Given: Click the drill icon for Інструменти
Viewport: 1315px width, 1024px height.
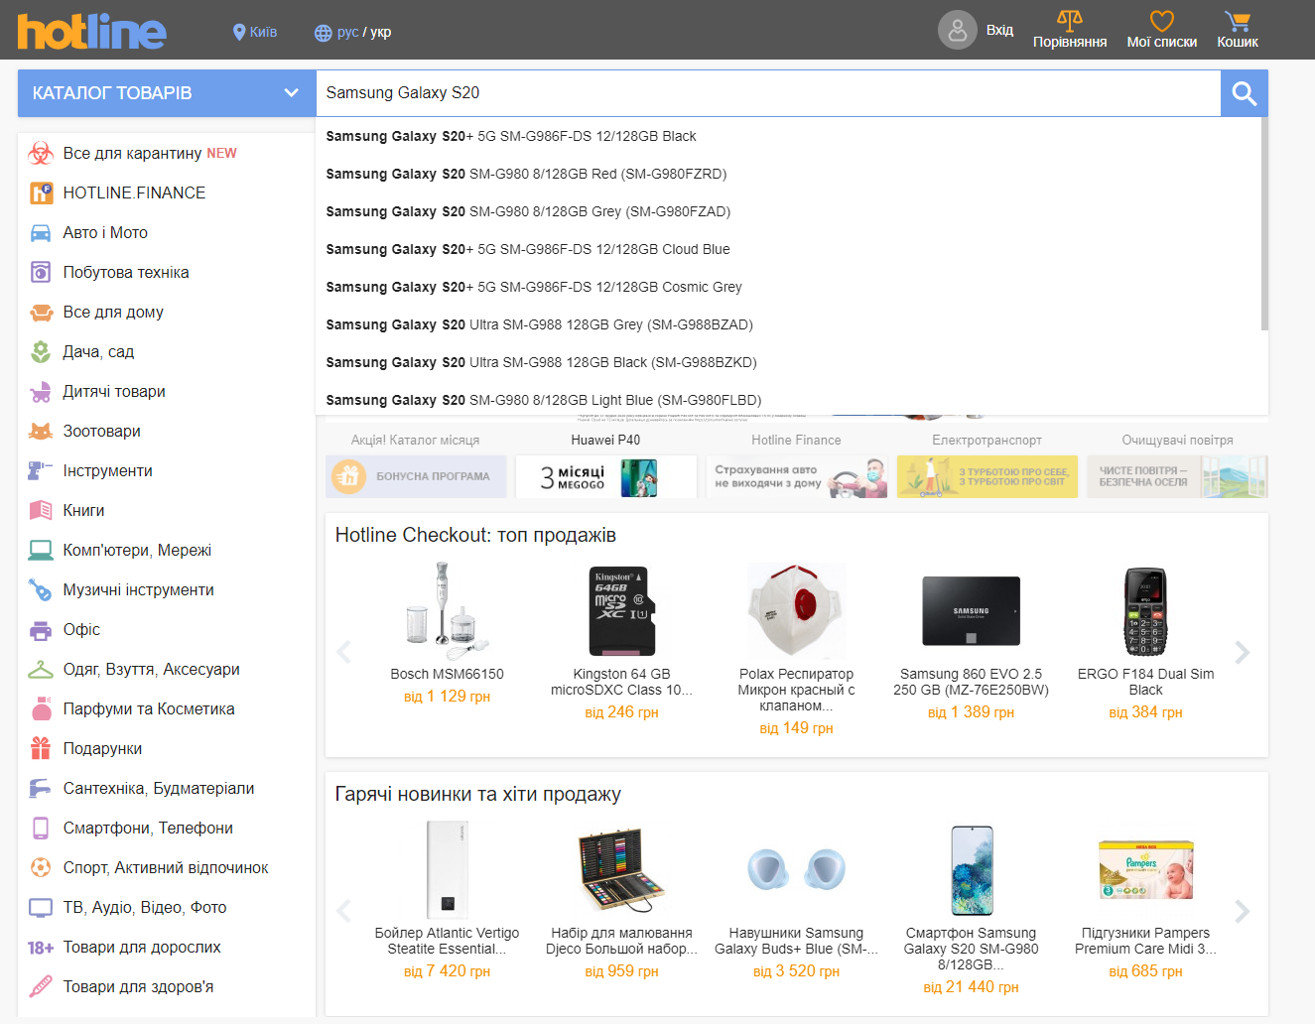Looking at the screenshot, I should [x=41, y=470].
